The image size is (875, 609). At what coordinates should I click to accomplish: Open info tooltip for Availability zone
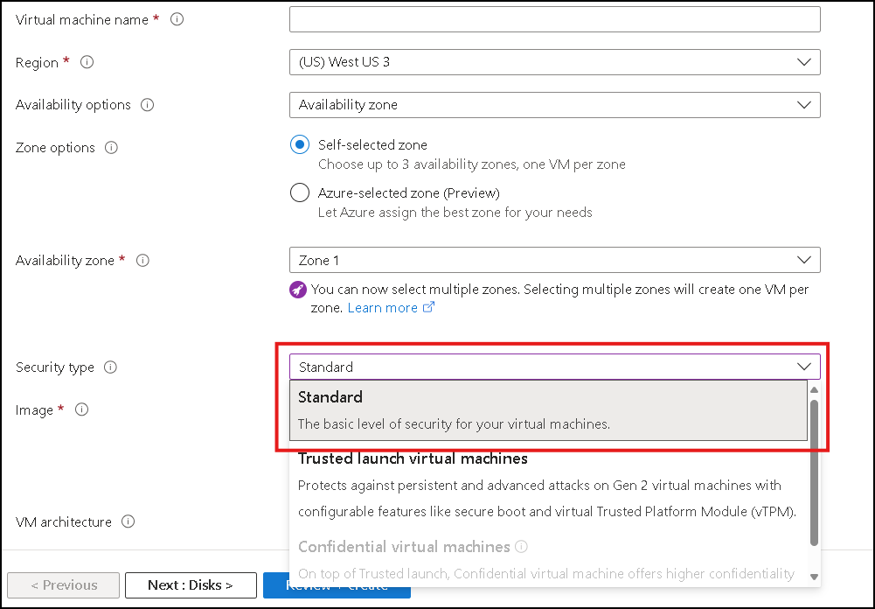tap(142, 261)
